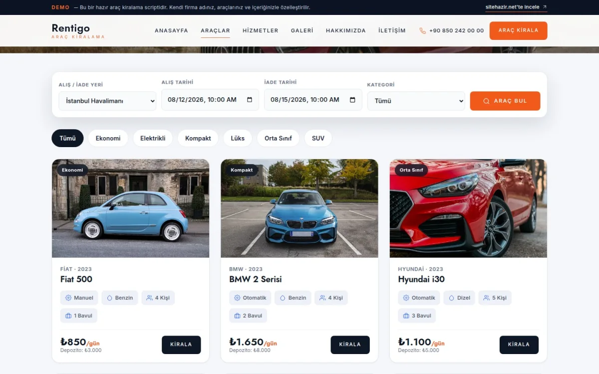Open the Alış / İade Yeri dropdown
The height and width of the screenshot is (374, 599).
107,101
